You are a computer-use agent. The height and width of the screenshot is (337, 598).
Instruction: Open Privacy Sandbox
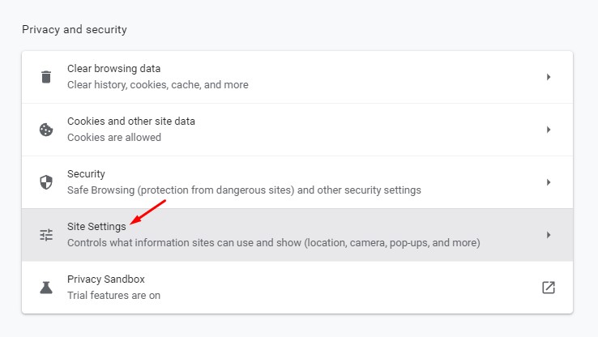coord(297,288)
